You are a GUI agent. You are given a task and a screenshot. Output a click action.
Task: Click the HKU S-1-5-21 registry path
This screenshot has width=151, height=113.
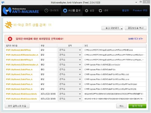pyautogui.click(x=114, y=99)
